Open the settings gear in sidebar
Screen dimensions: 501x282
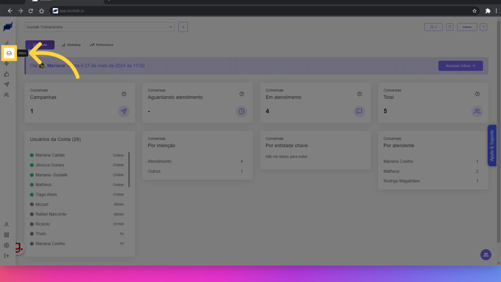7,245
